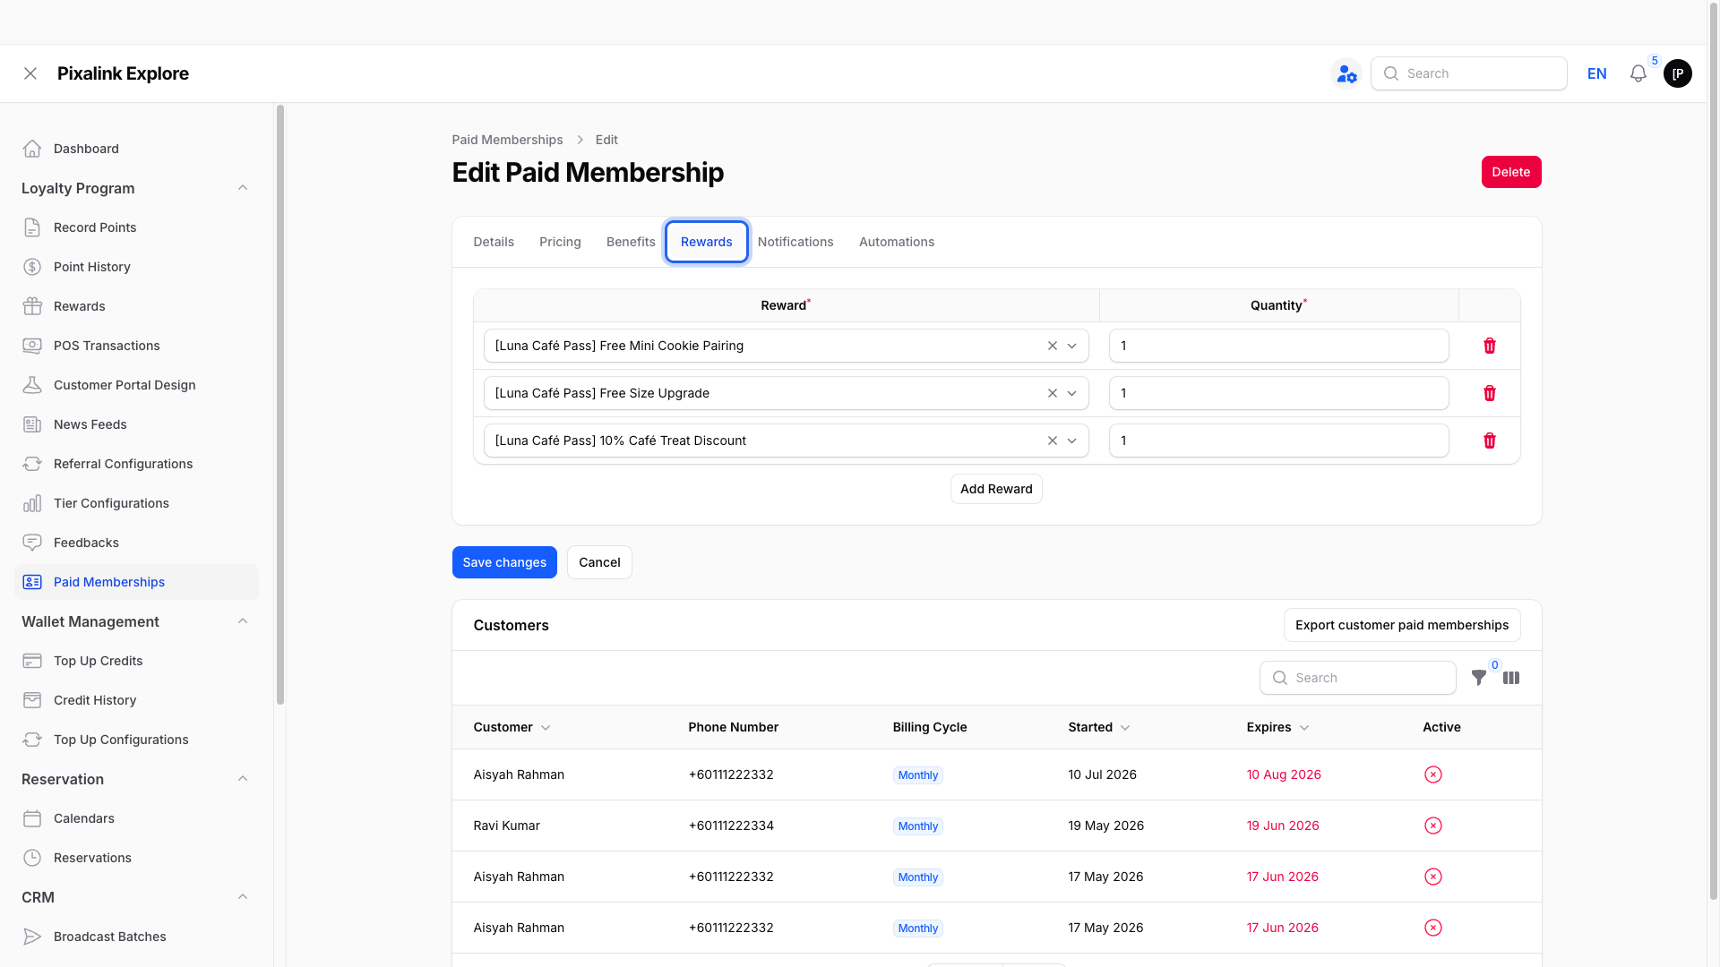Collapse the Wallet Management section
The image size is (1720, 967).
243,621
